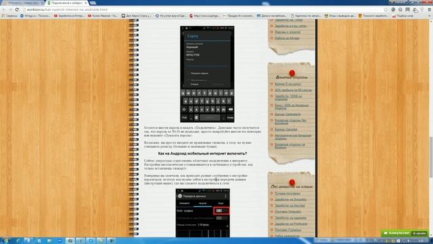Switch to the first browser tab

tap(22, 3)
